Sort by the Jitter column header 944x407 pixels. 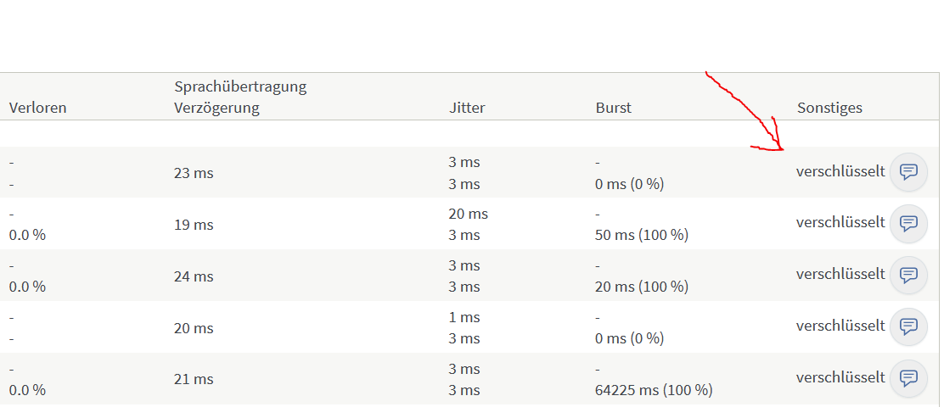tap(467, 108)
